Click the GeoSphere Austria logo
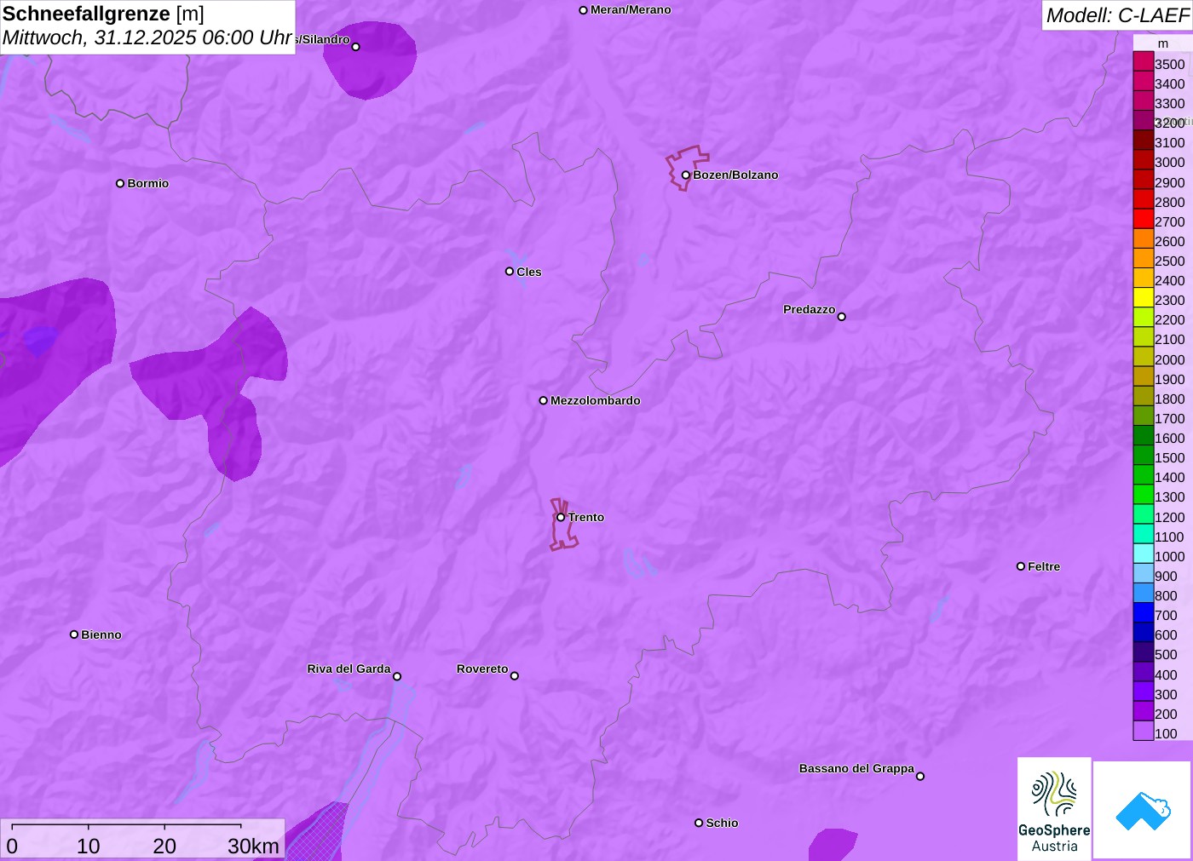This screenshot has height=861, width=1193. tap(1054, 809)
